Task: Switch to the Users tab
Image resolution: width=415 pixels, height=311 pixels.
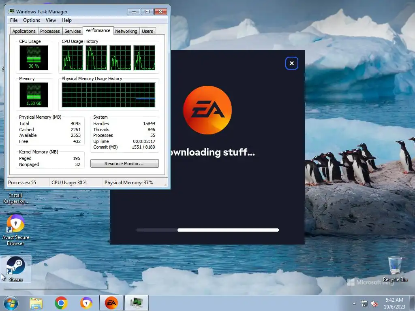Action: point(148,31)
